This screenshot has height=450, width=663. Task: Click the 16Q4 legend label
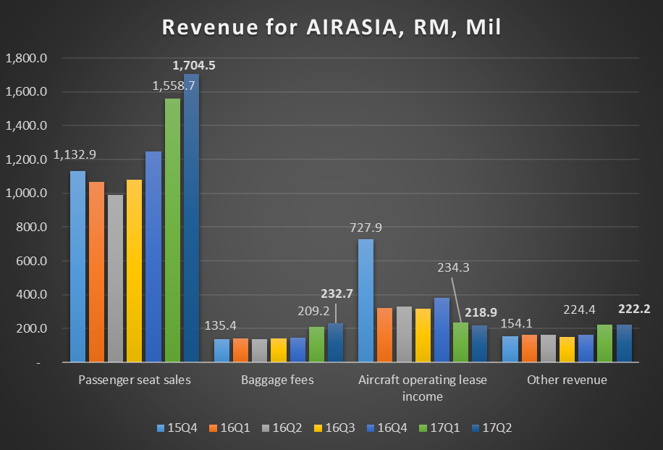[392, 428]
